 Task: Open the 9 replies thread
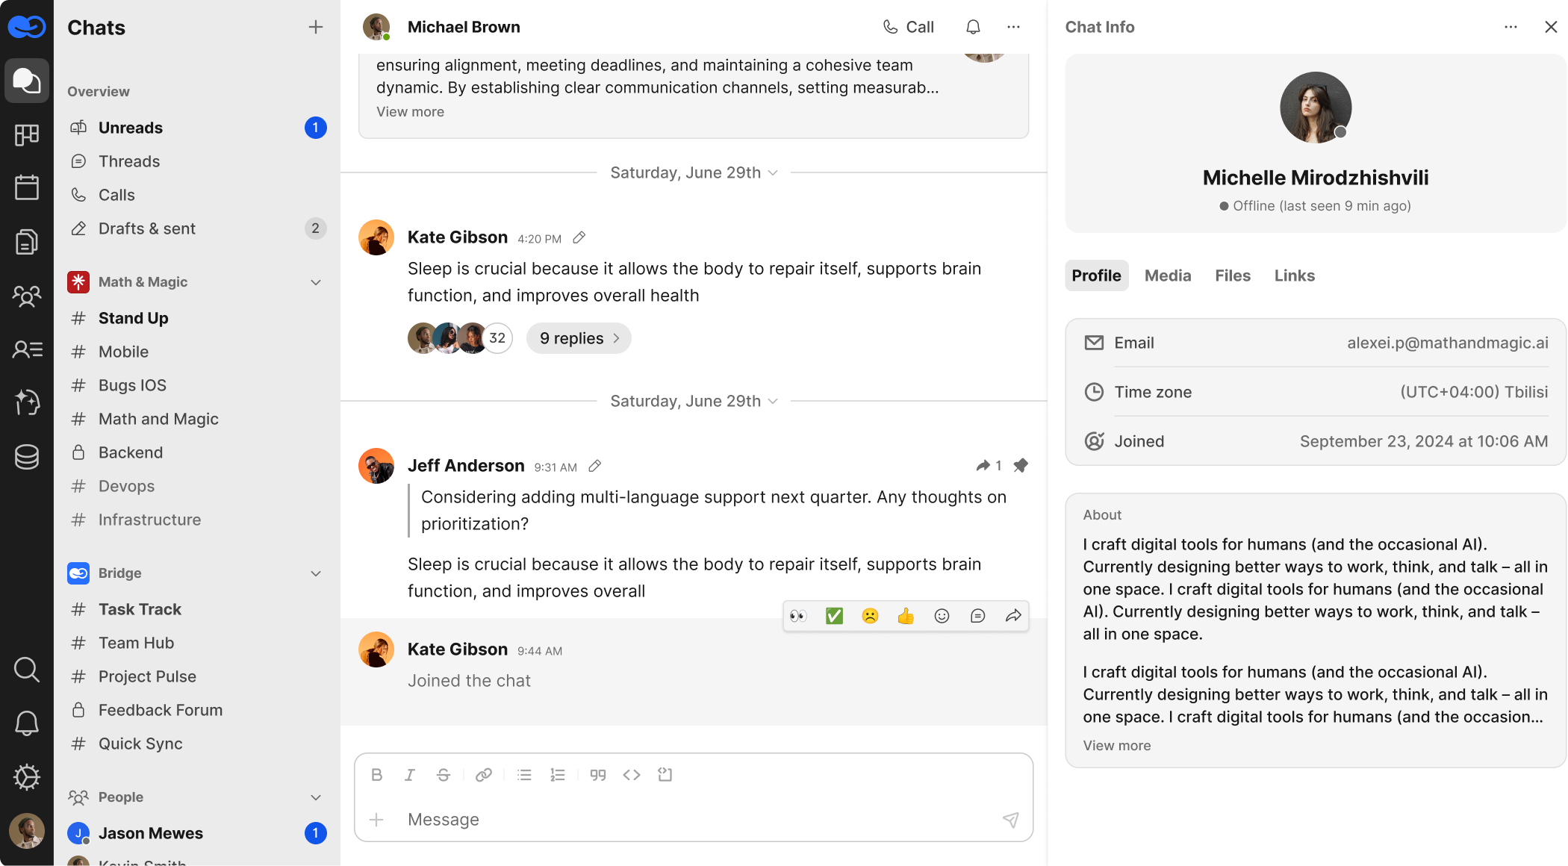tap(579, 338)
